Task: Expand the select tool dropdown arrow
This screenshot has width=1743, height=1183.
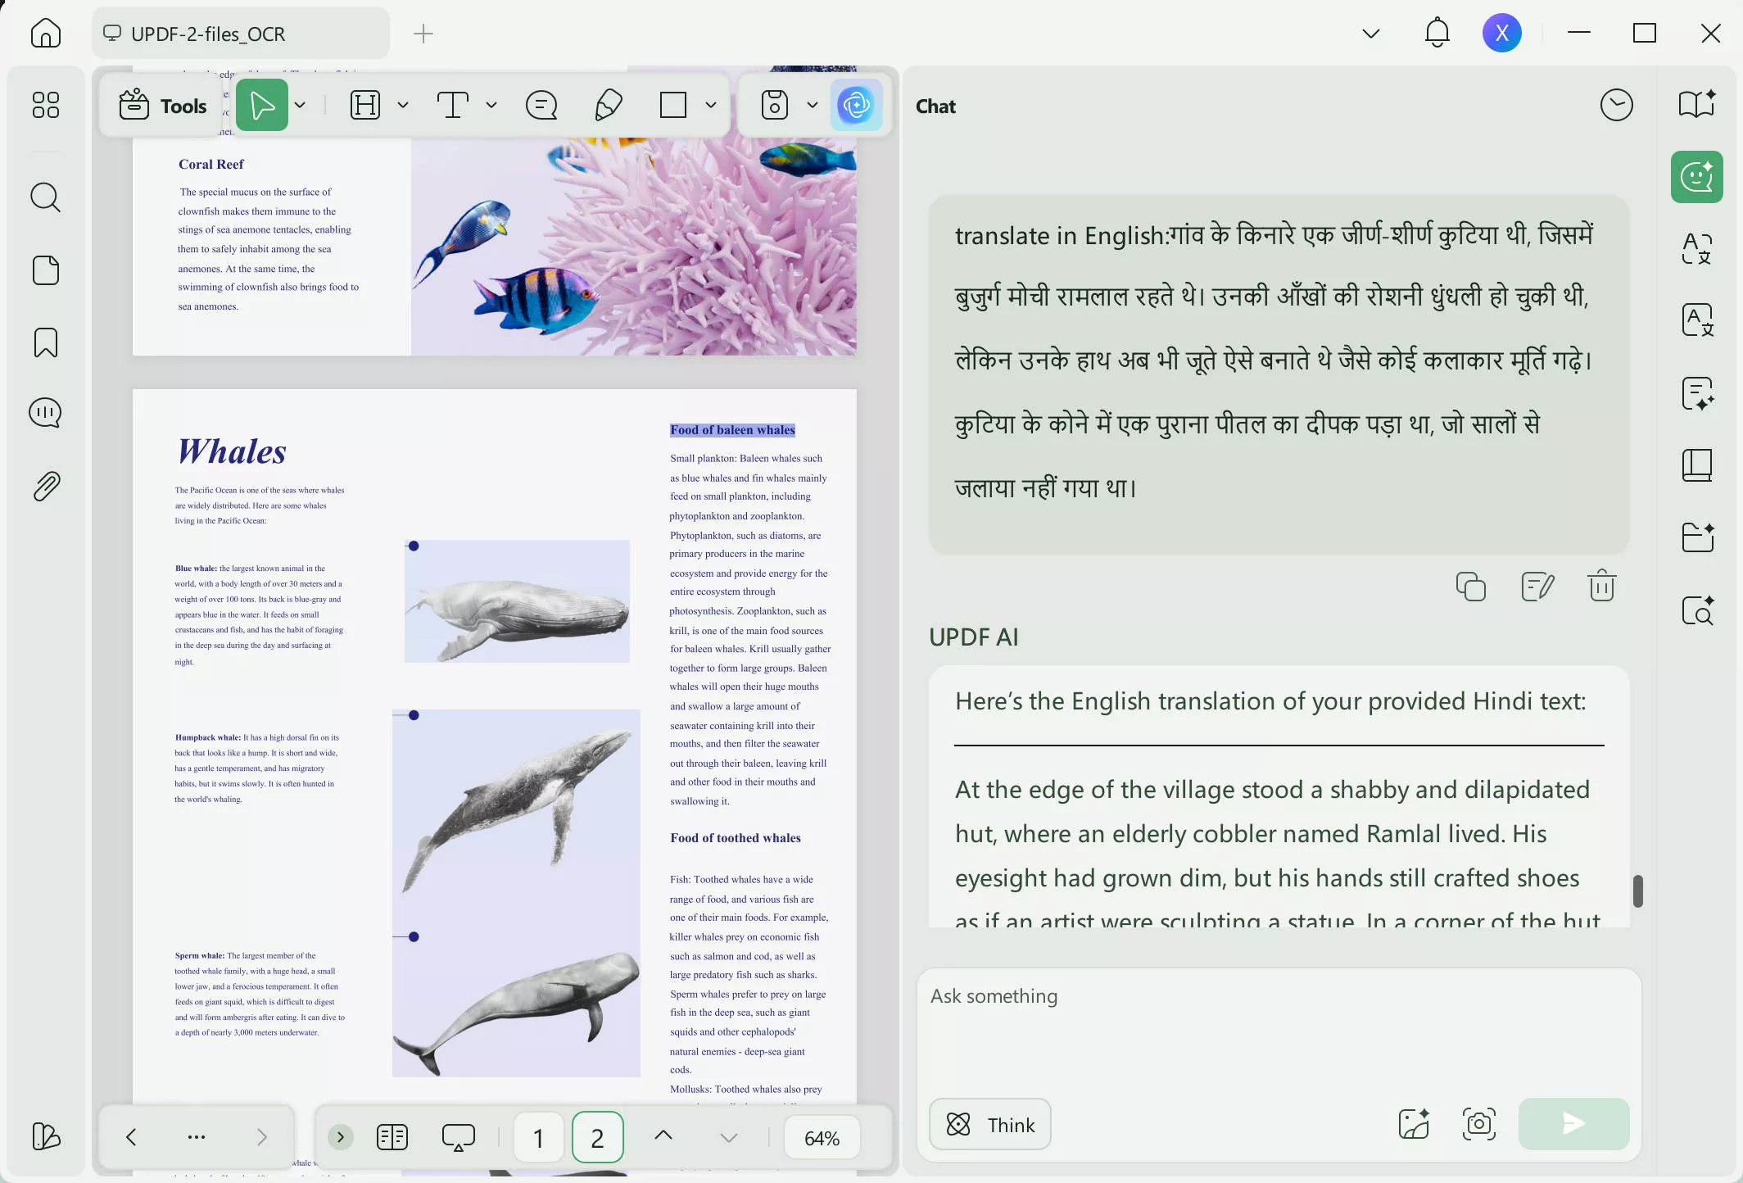Action: (301, 105)
